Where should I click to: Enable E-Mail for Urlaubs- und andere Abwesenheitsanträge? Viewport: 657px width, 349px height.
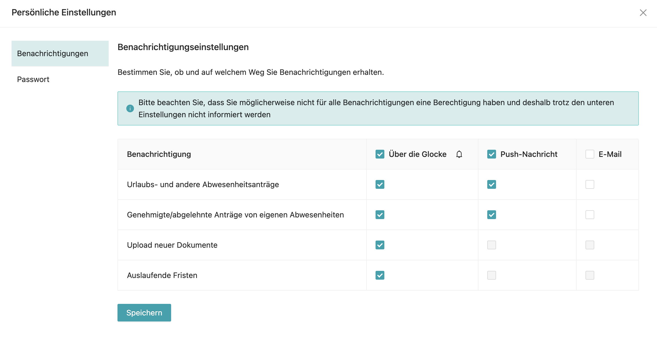click(589, 184)
